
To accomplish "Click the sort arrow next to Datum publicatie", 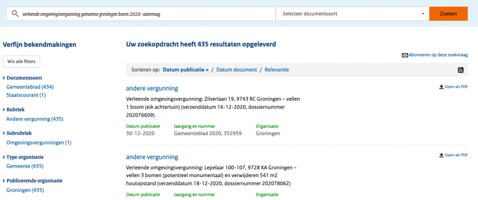I will [207, 70].
